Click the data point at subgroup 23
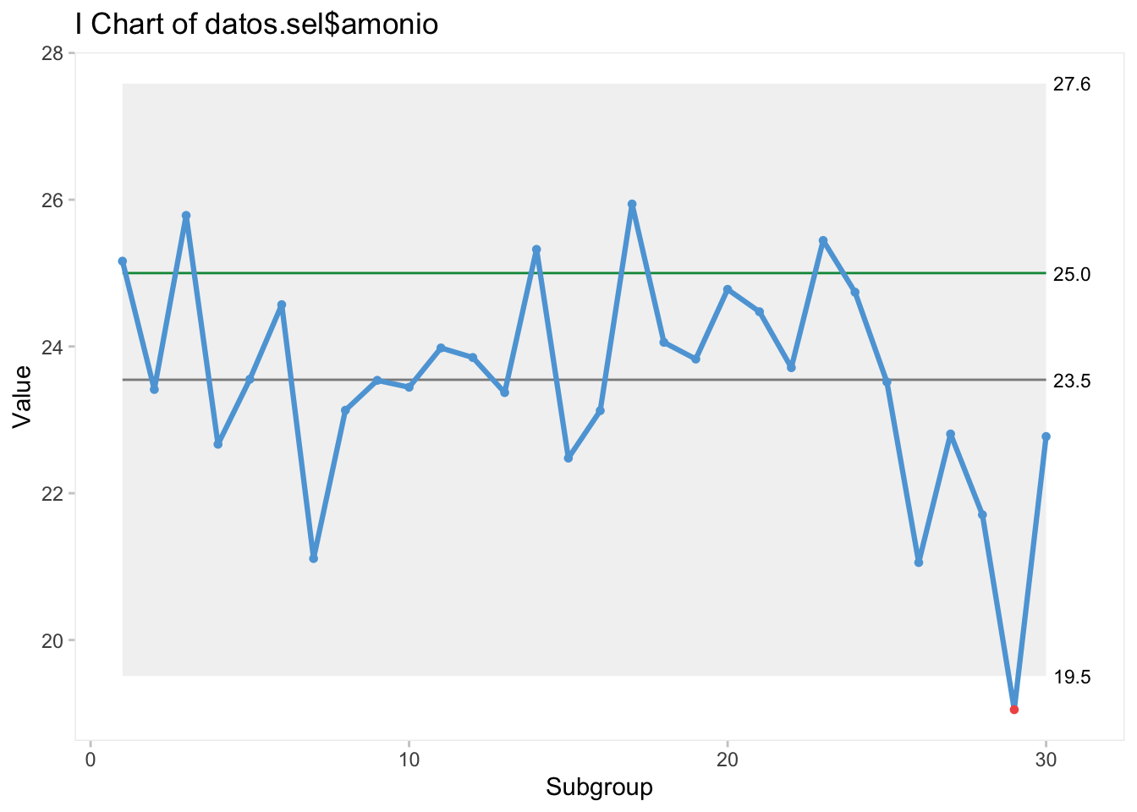The height and width of the screenshot is (812, 1137). [x=823, y=241]
